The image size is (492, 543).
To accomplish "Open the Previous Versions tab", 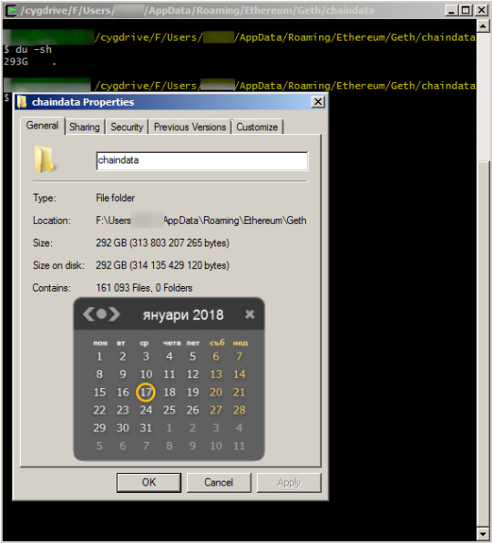I will 190,127.
